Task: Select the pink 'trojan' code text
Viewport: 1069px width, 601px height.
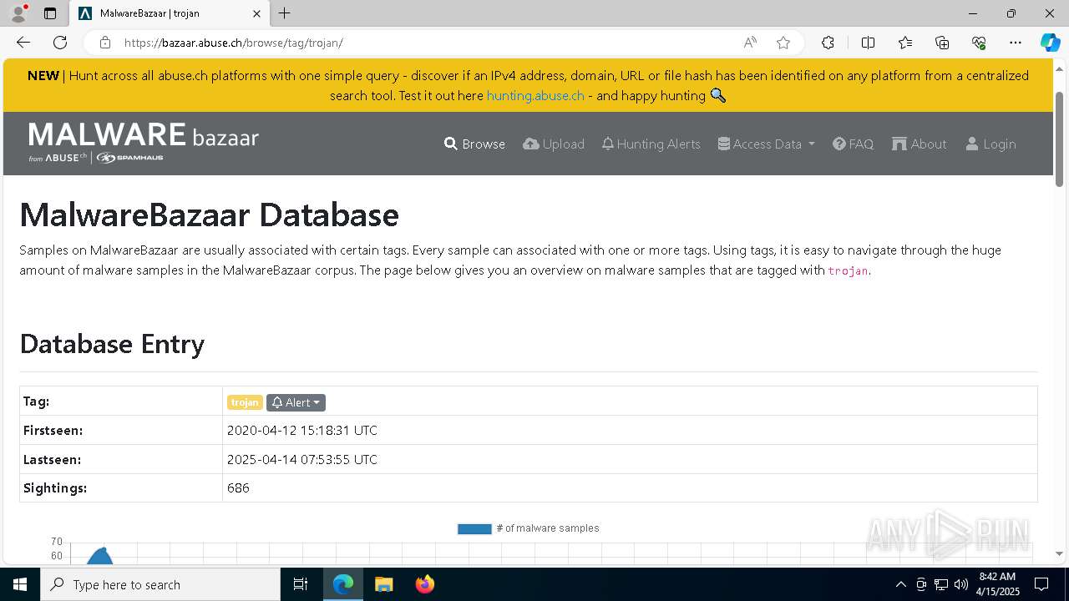Action: click(848, 270)
